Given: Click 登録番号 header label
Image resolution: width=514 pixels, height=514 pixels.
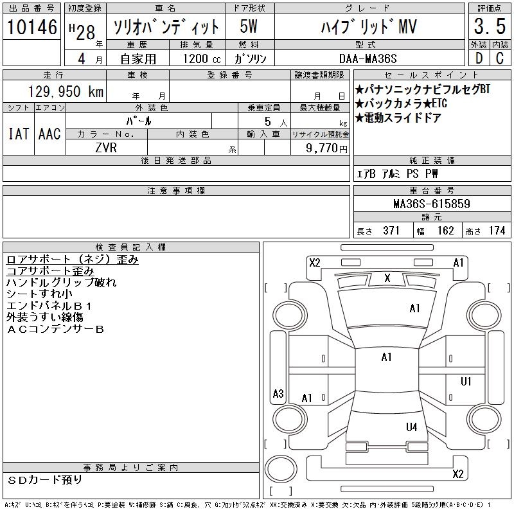Looking at the screenshot, I should [229, 75].
